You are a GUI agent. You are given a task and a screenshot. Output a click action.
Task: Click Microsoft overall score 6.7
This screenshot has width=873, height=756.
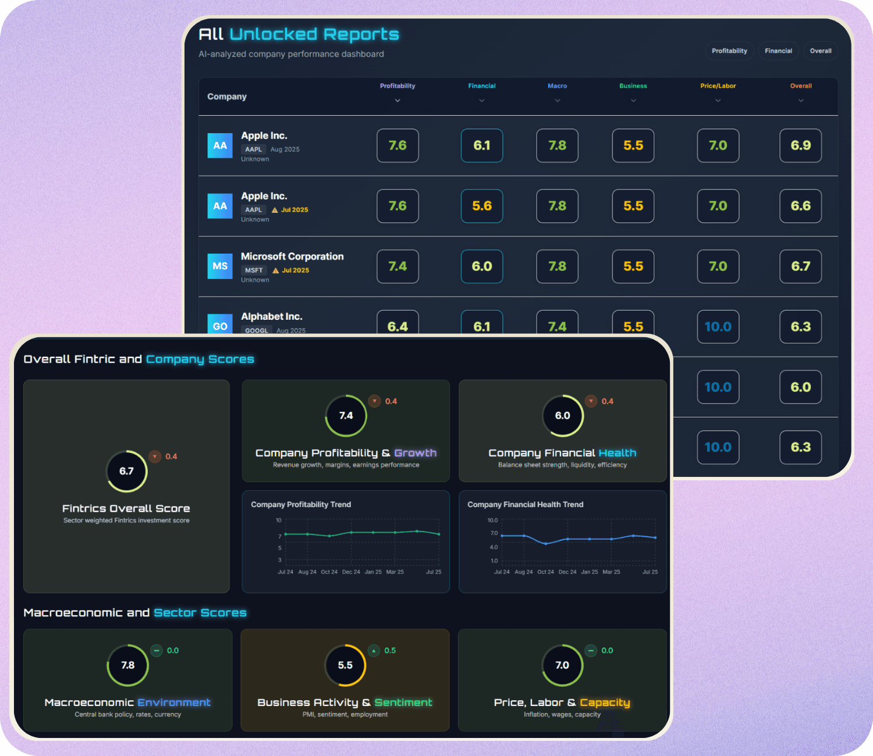coord(801,266)
